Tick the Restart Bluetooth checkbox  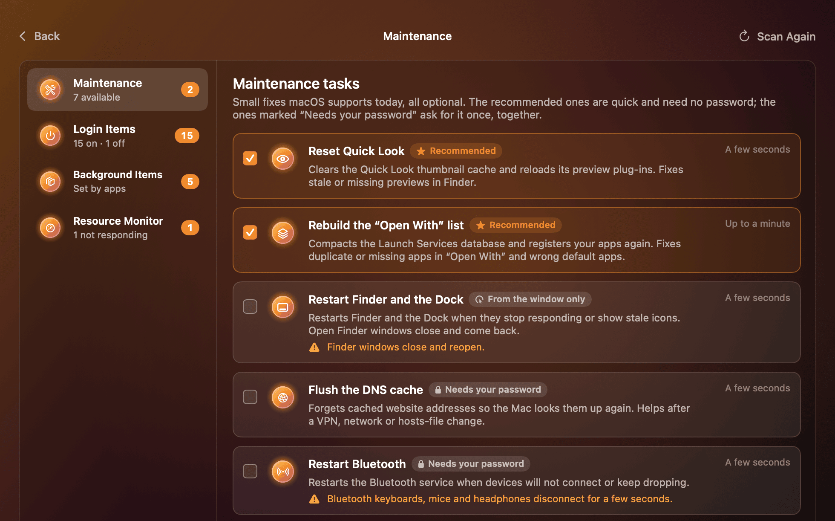(x=250, y=471)
